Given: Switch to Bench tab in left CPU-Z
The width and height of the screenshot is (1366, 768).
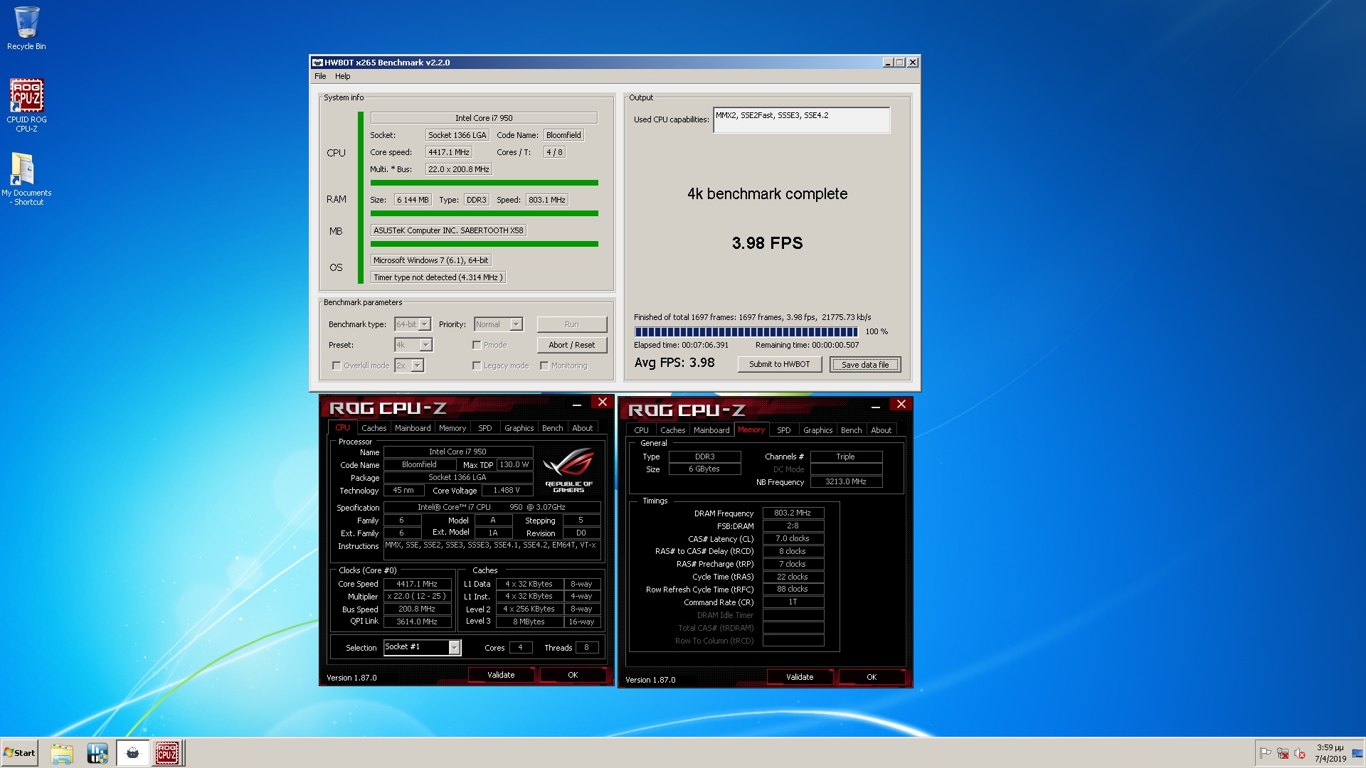Looking at the screenshot, I should [552, 428].
